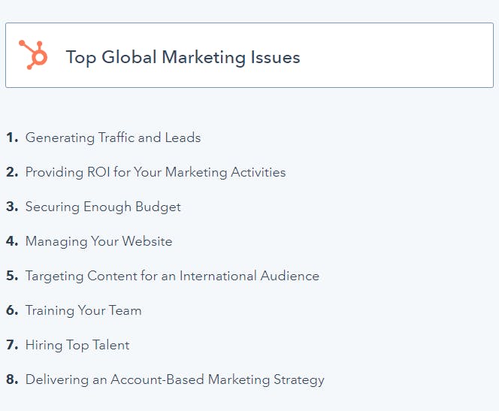Click the list number 6 marker
The height and width of the screenshot is (411, 499).
coord(11,310)
